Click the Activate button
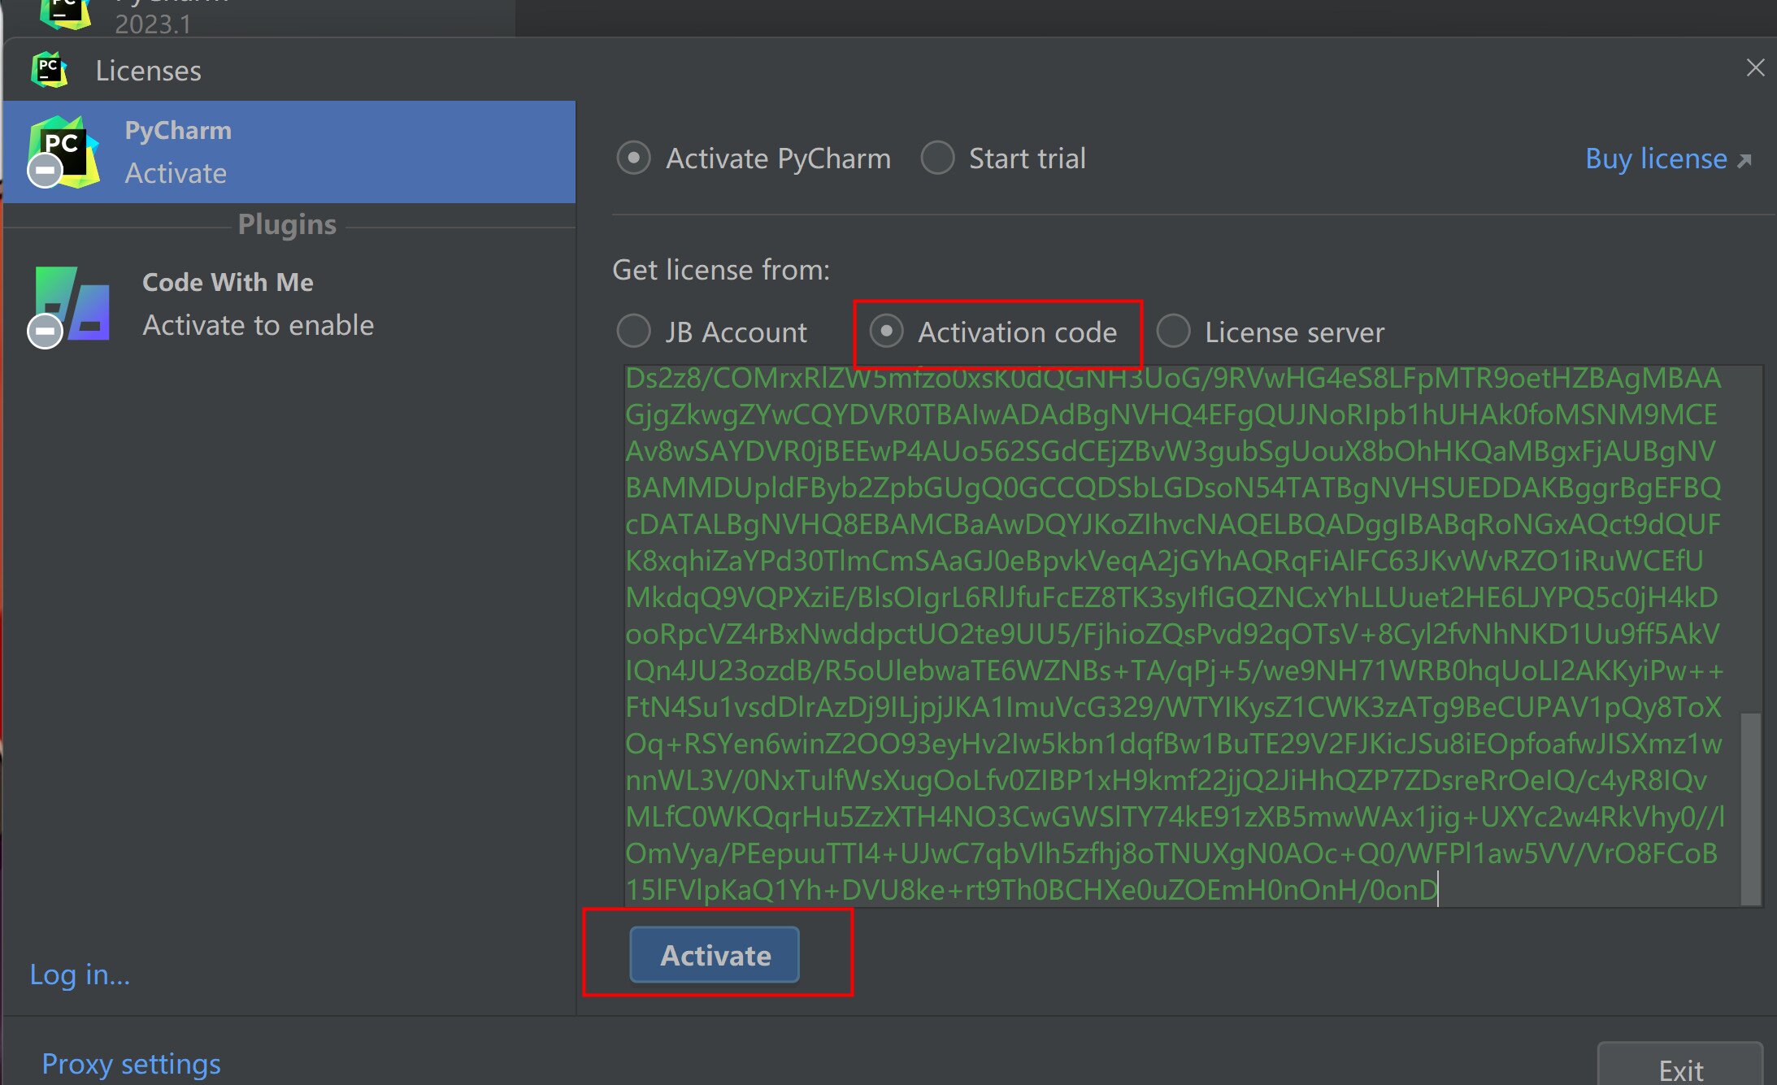Screen dimensions: 1777x1085 (715, 955)
